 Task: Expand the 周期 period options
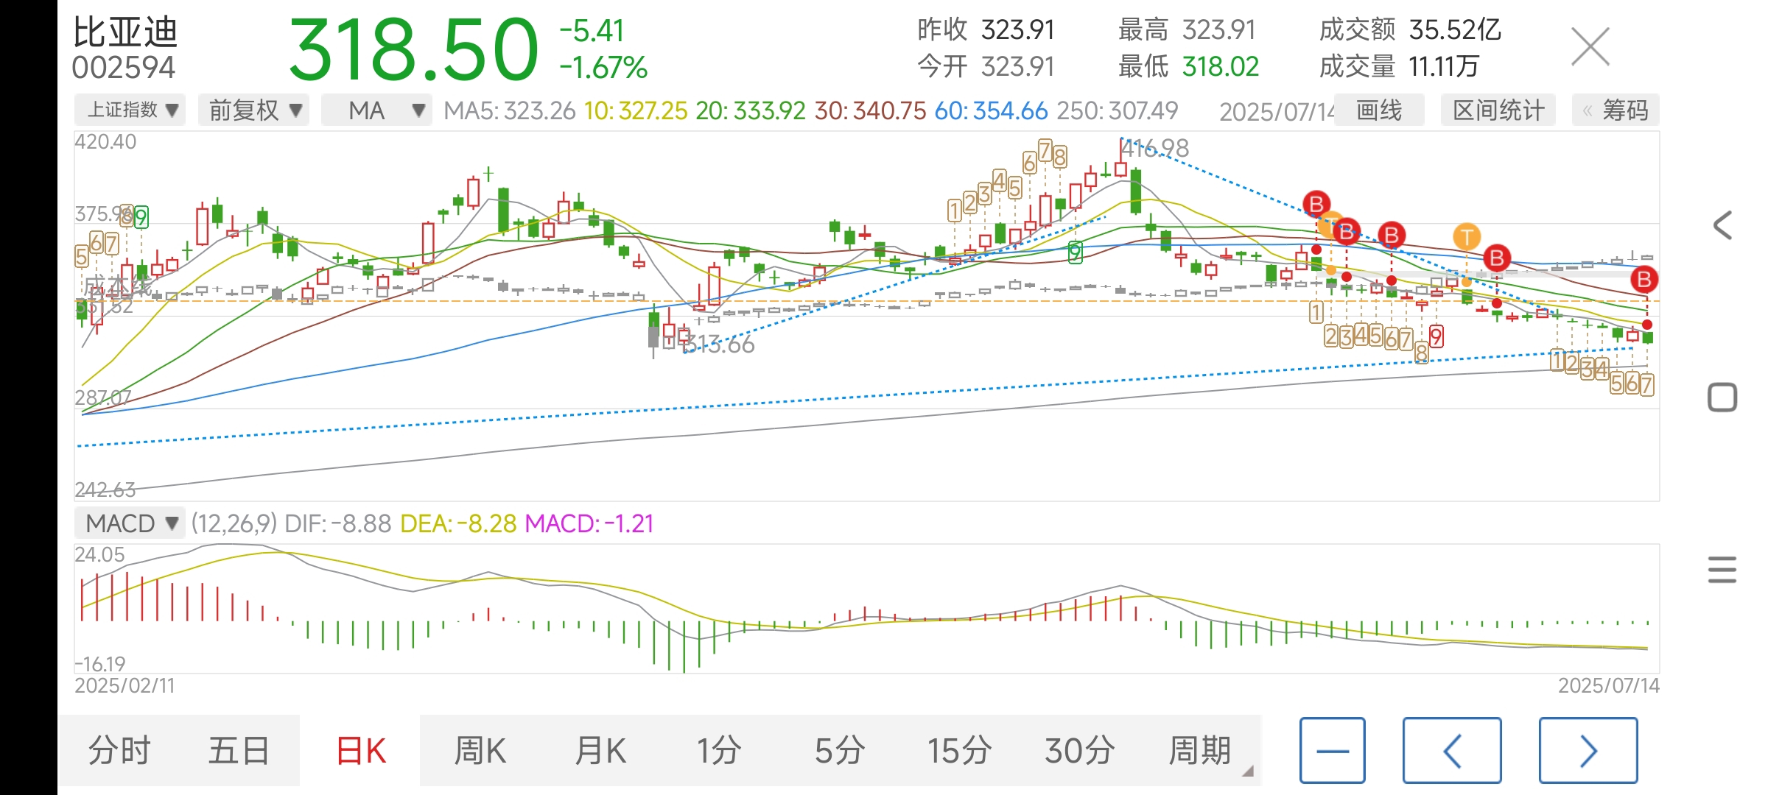coord(1200,751)
